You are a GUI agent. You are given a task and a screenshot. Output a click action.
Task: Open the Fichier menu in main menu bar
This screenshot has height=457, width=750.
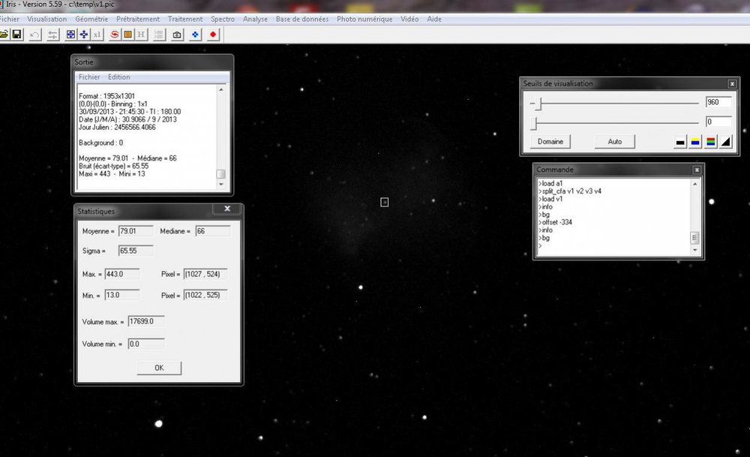tap(10, 20)
